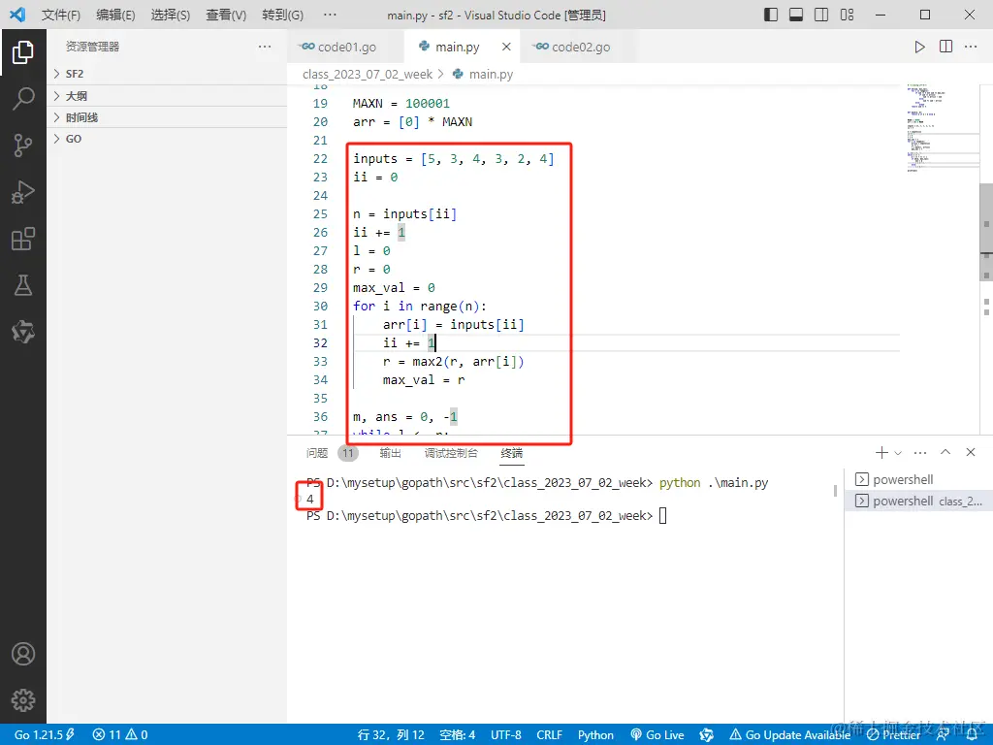Image resolution: width=993 pixels, height=745 pixels.
Task: Expand the 大纲 outline section
Action: click(167, 96)
